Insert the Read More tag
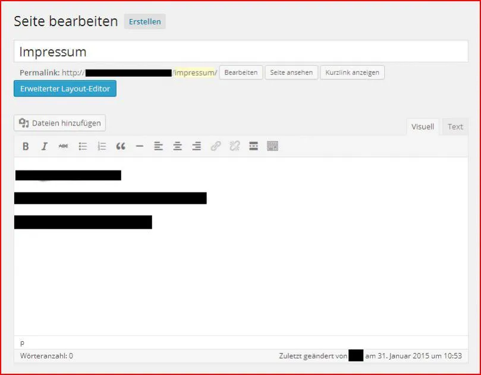 tap(253, 146)
